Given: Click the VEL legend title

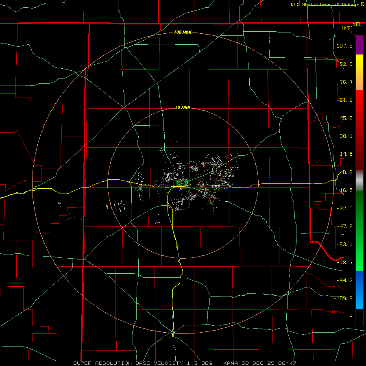Looking at the screenshot, I should 357,24.
